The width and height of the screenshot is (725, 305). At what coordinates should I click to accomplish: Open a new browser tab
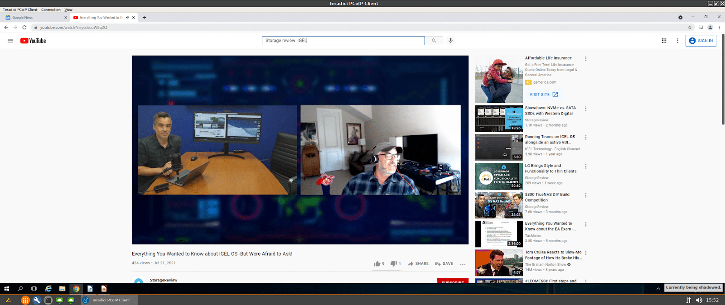point(144,17)
